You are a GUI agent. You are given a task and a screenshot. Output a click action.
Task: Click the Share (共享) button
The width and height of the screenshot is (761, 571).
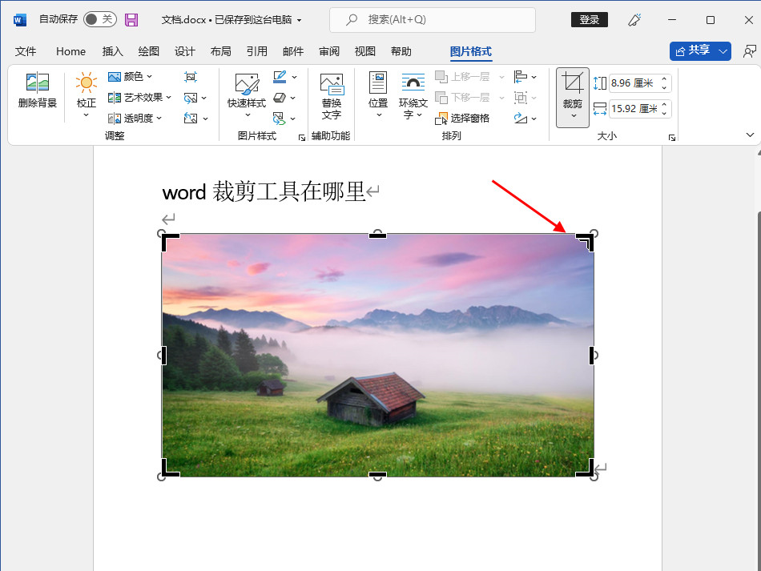[x=693, y=51]
